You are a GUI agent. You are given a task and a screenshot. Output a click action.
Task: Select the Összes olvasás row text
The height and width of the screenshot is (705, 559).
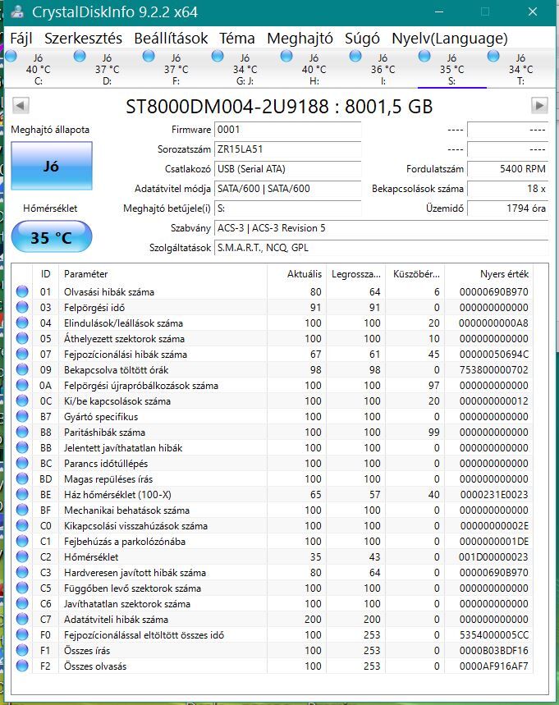(95, 666)
